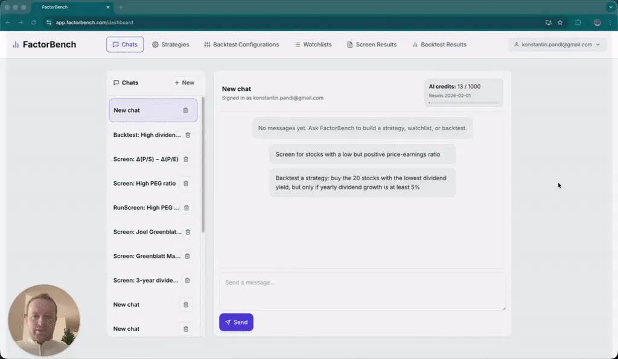Open the browser three-dot menu
Image resolution: width=618 pixels, height=359 pixels.
(610, 22)
